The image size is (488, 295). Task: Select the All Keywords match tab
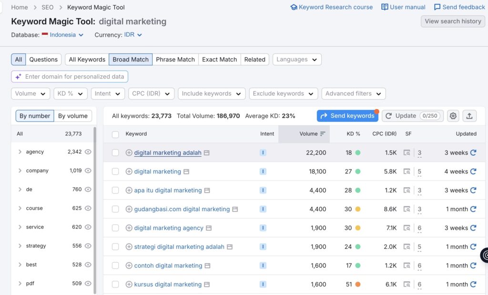point(87,60)
